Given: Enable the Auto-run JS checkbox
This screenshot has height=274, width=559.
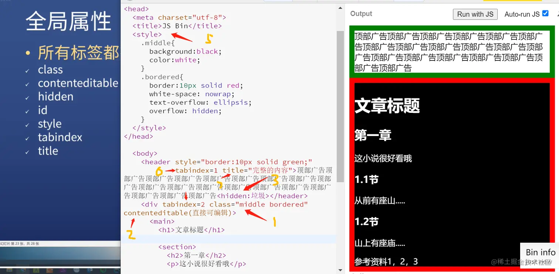Looking at the screenshot, I should tap(546, 13).
